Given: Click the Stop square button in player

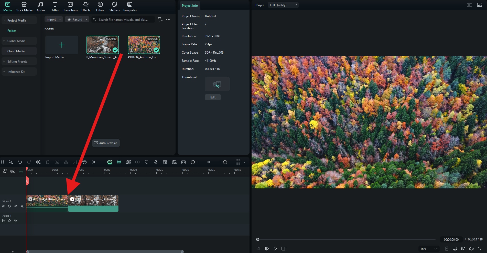Looking at the screenshot, I should point(283,249).
